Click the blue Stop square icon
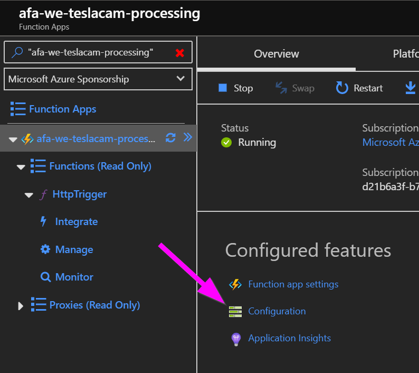Screen dimensions: 419x373 [x=223, y=88]
